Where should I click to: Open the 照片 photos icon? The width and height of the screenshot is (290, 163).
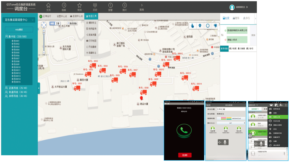click(125, 7)
